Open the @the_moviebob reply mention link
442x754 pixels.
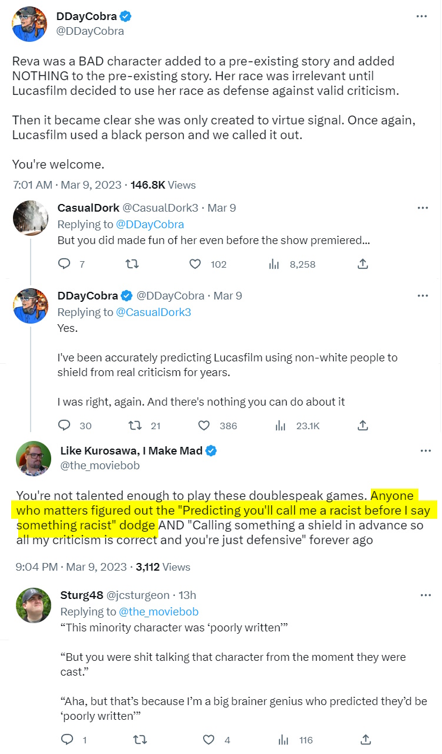pyautogui.click(x=158, y=611)
